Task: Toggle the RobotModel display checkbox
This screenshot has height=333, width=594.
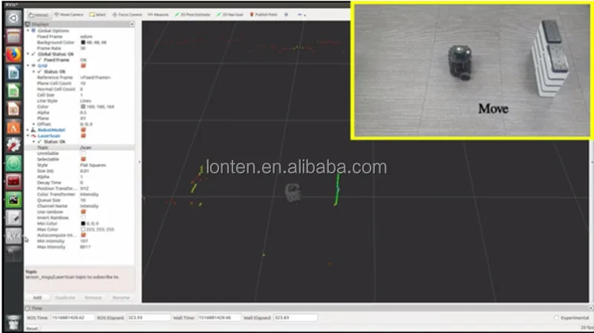Action: pos(83,130)
